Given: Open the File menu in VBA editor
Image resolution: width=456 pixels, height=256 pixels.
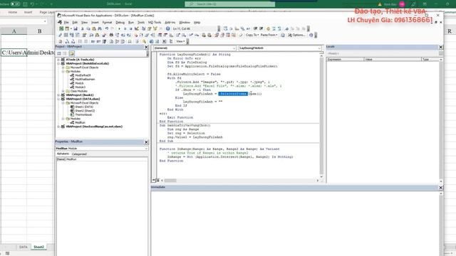Looking at the screenshot, I should coord(66,22).
